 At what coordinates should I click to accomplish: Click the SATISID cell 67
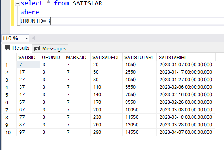point(28,110)
